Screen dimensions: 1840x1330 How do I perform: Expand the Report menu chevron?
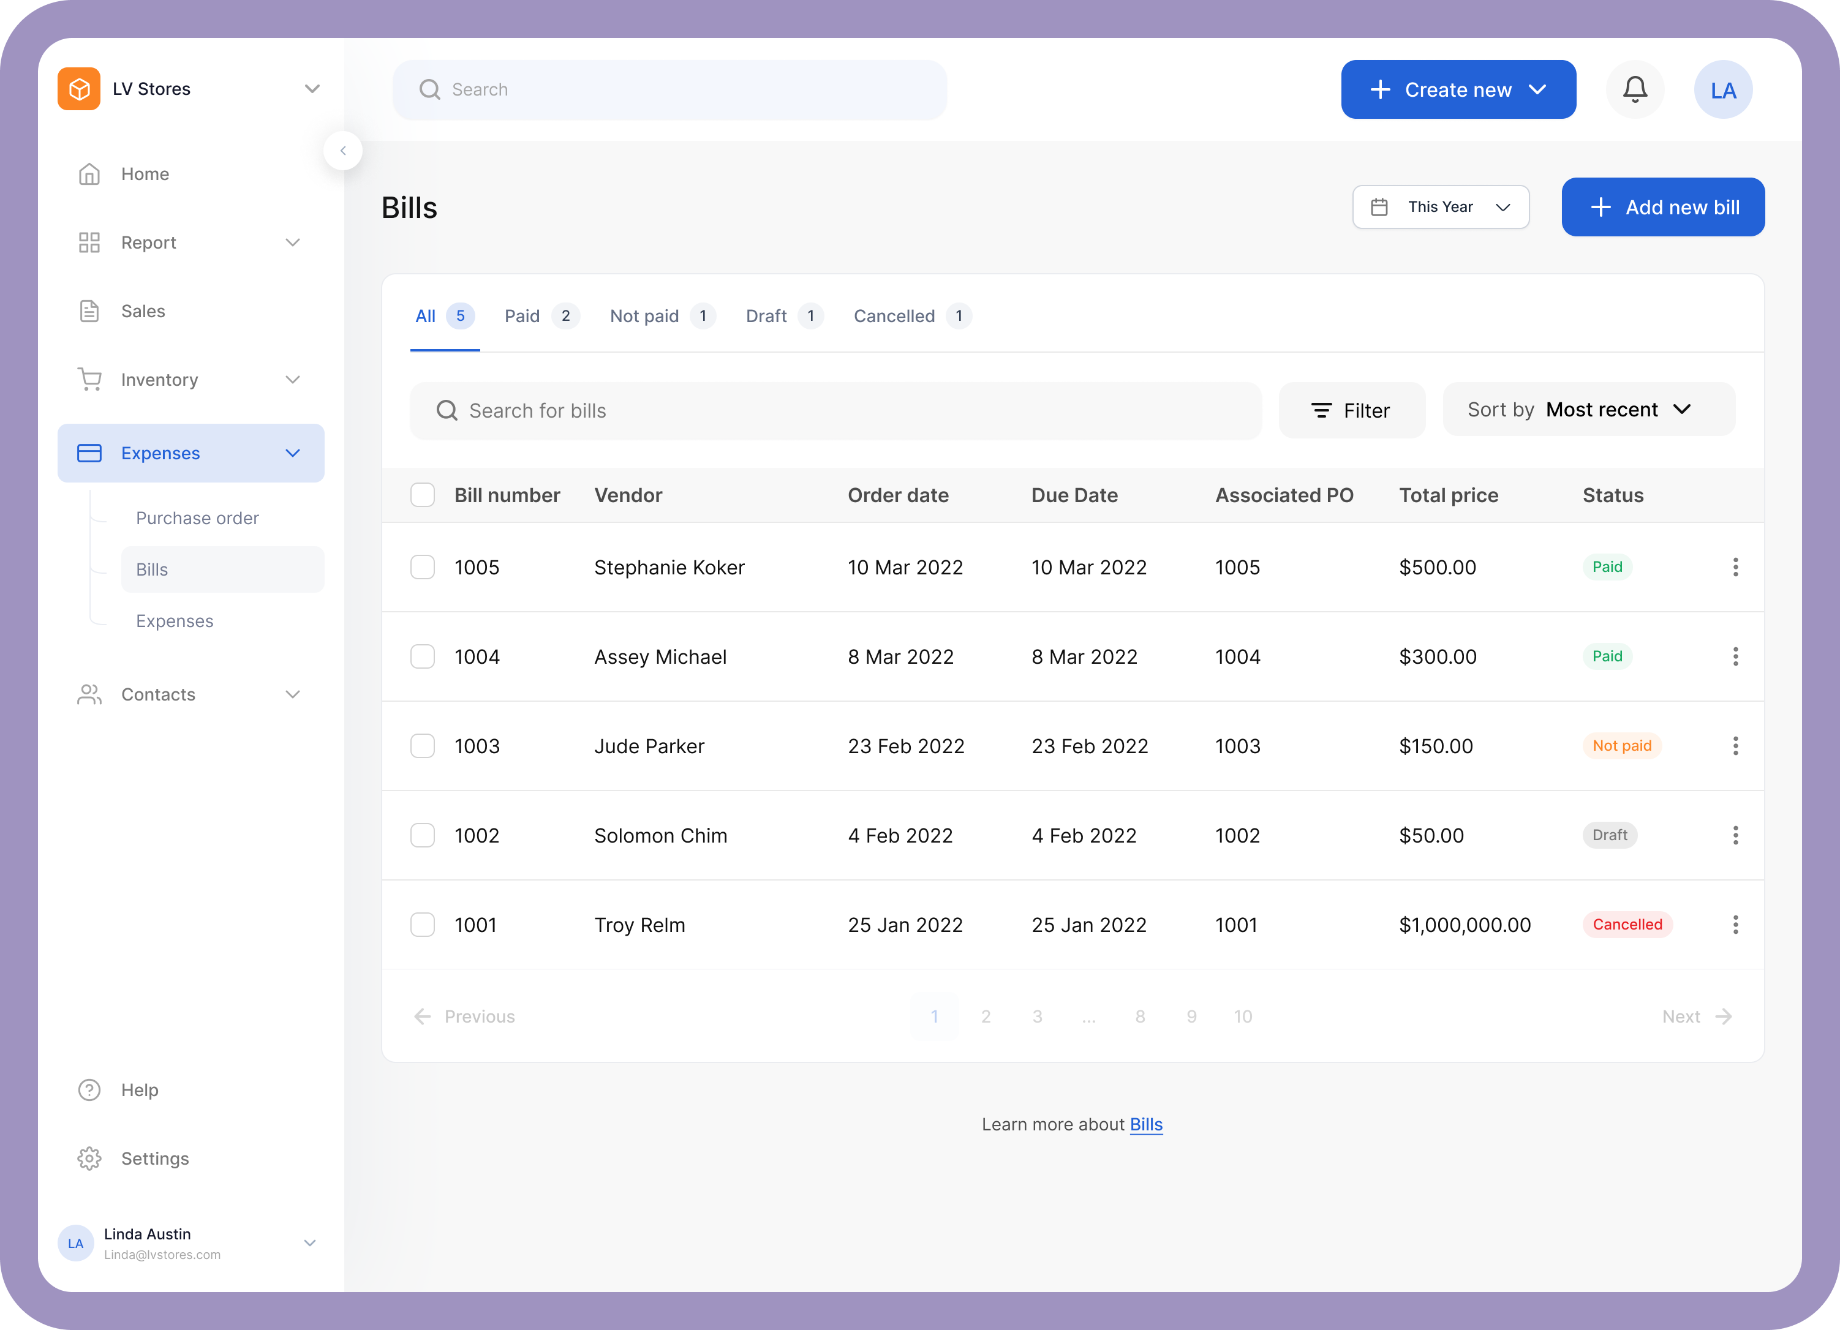(293, 242)
